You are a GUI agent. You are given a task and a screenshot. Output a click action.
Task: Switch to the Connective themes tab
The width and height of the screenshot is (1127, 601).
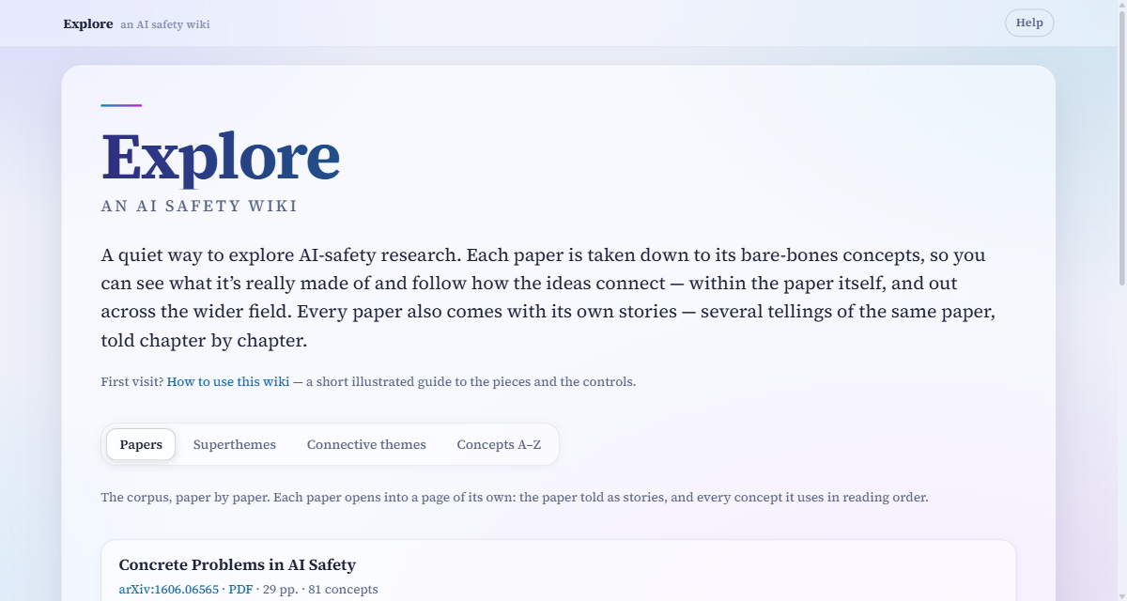coord(366,444)
